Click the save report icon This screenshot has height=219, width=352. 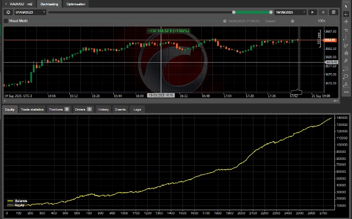(x=334, y=12)
